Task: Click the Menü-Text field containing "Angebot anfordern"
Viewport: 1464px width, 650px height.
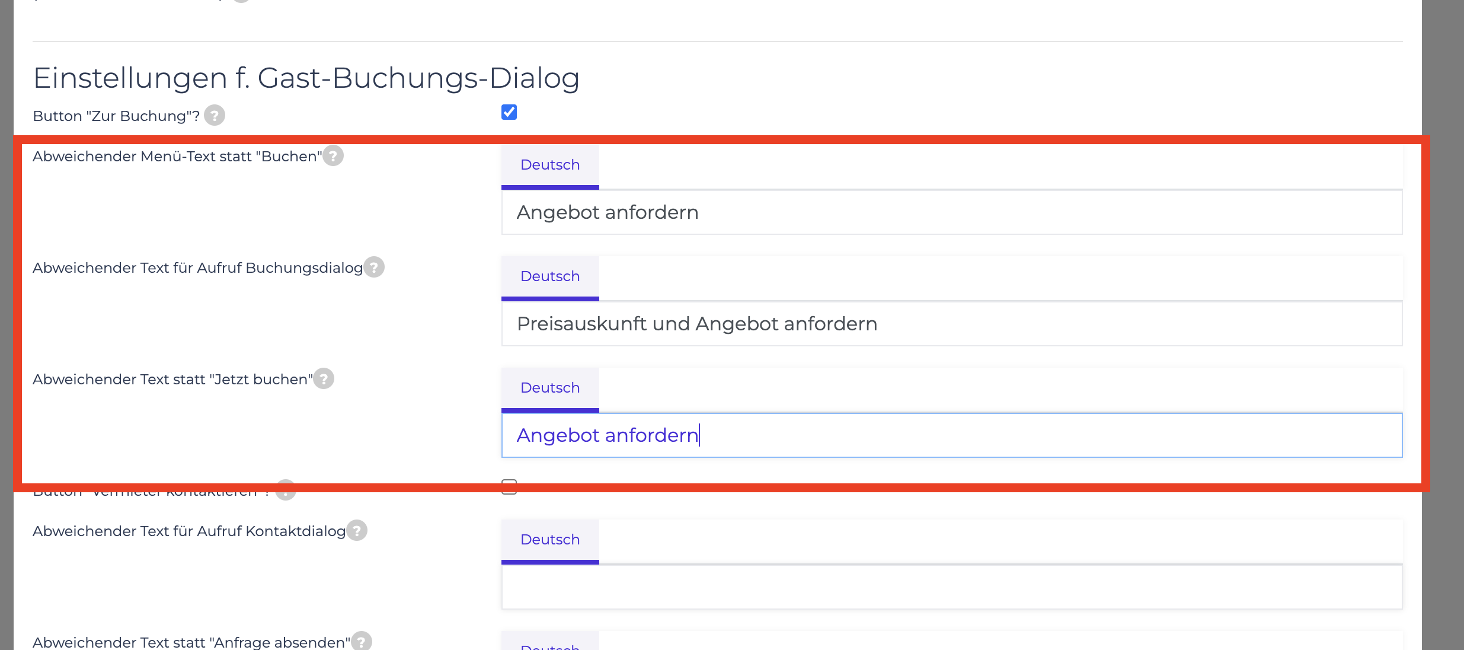Action: [952, 212]
